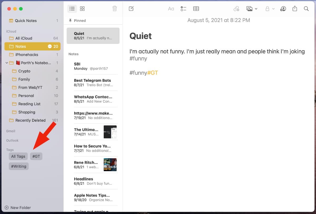Create a new note with compose icon
316x214 pixels.
(131, 9)
